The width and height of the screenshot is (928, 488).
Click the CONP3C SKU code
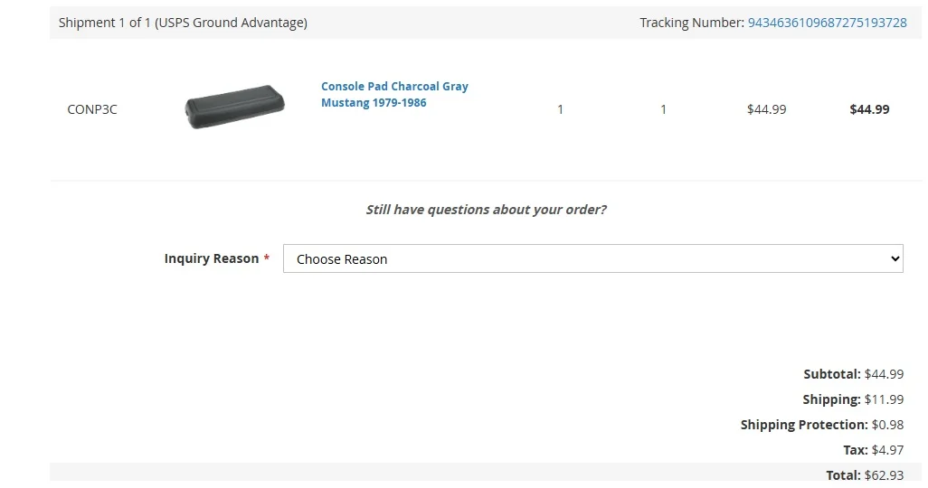(x=92, y=109)
